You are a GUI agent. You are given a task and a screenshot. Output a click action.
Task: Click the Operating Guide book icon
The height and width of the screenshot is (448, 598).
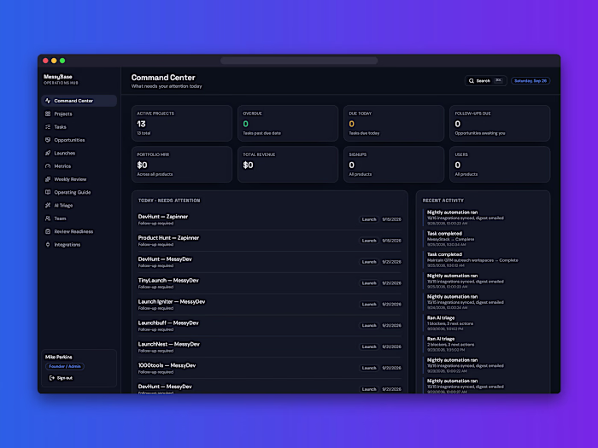click(x=48, y=192)
